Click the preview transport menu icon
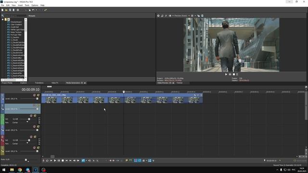This screenshot has height=173, width=308. (x=237, y=74)
